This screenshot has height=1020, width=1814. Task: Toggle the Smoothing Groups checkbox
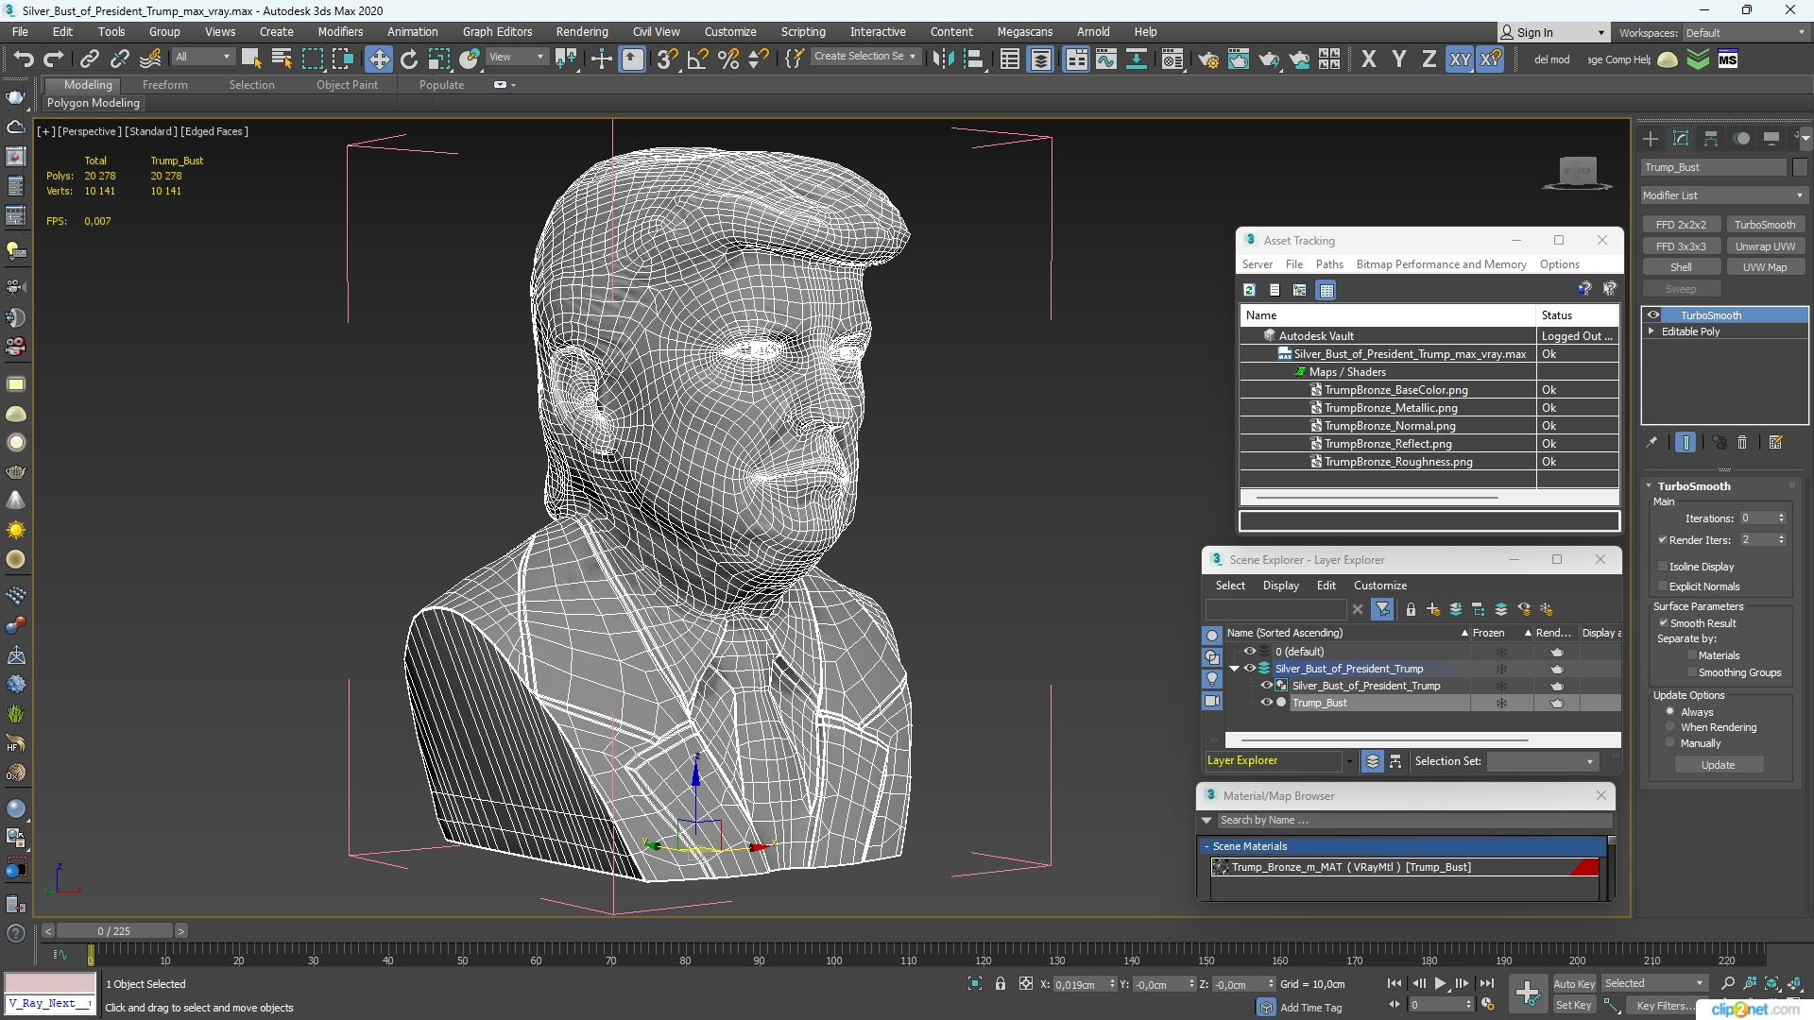(x=1691, y=671)
